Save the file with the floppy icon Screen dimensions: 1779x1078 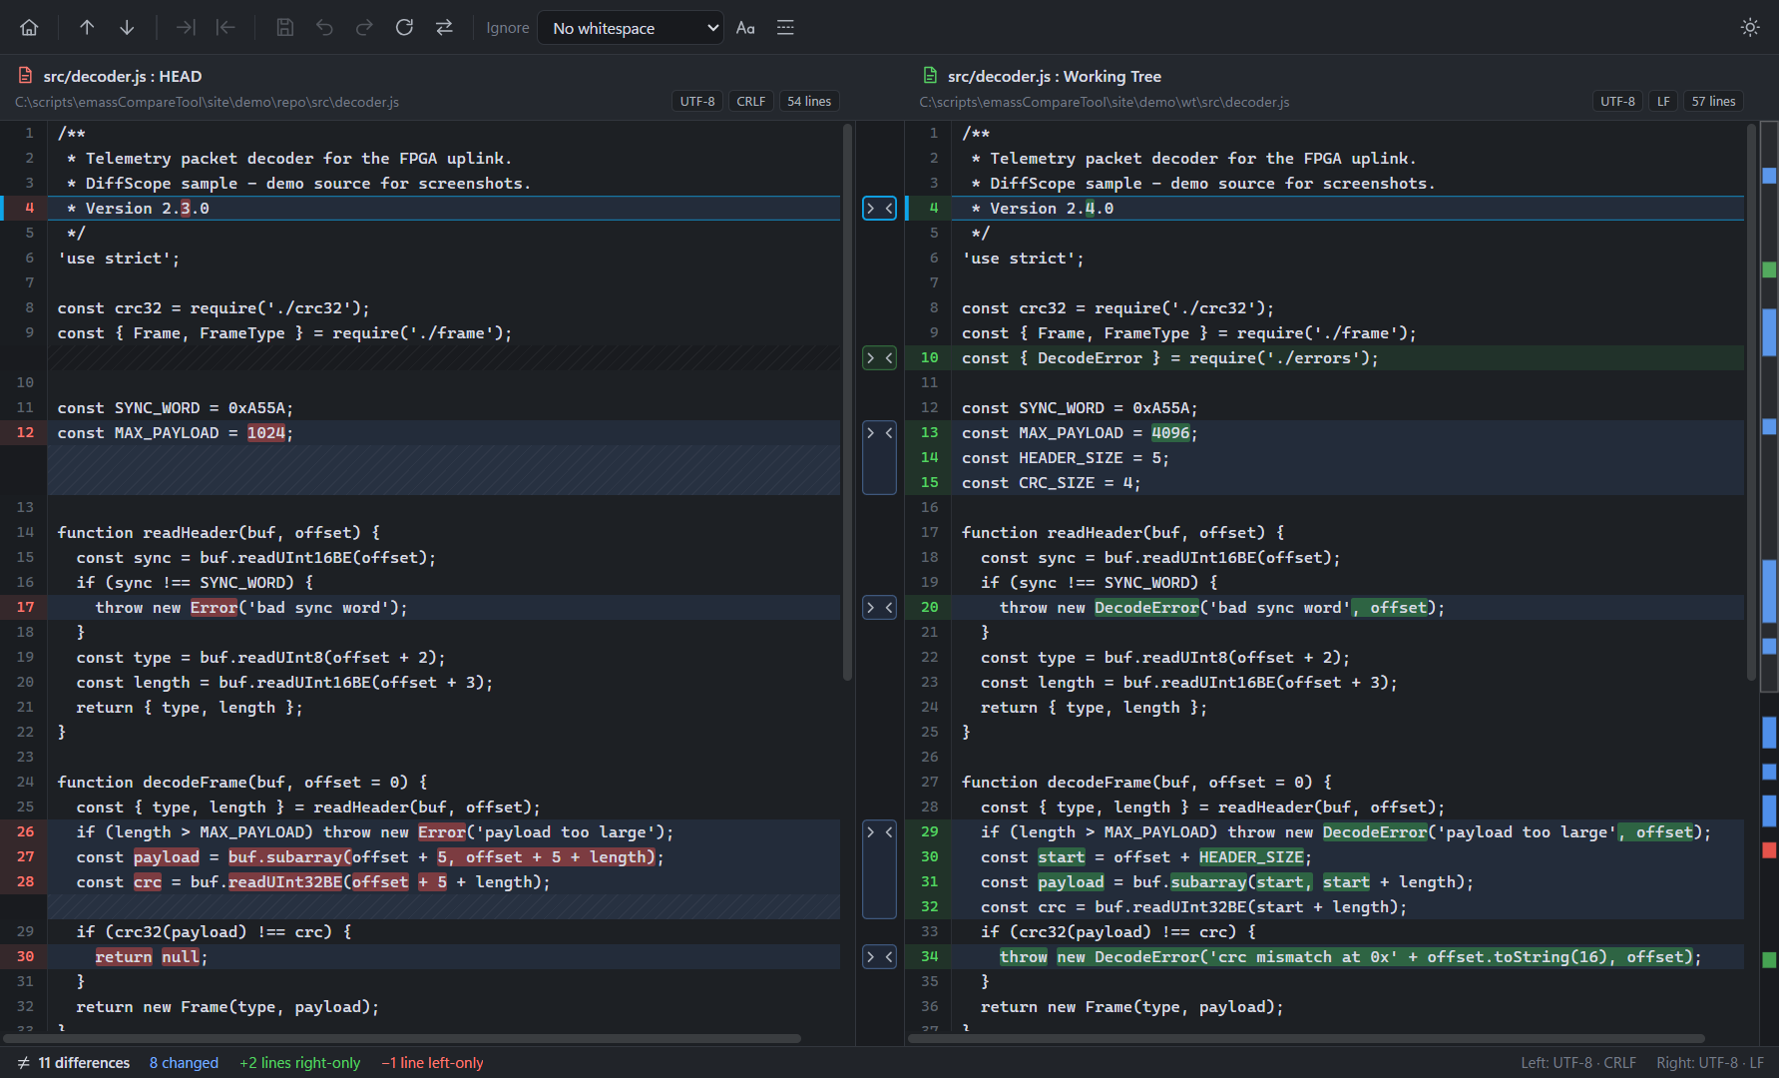click(284, 28)
